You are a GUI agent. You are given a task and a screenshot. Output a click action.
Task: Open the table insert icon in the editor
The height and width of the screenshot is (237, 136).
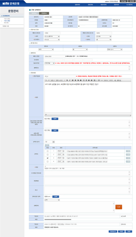(95, 80)
